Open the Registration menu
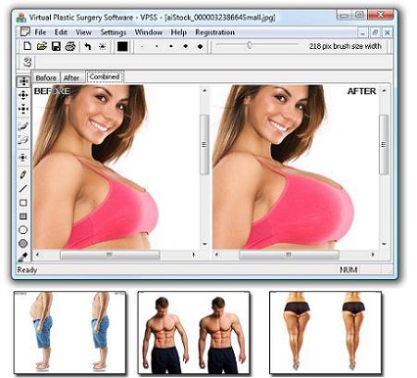The width and height of the screenshot is (417, 378). 215,32
